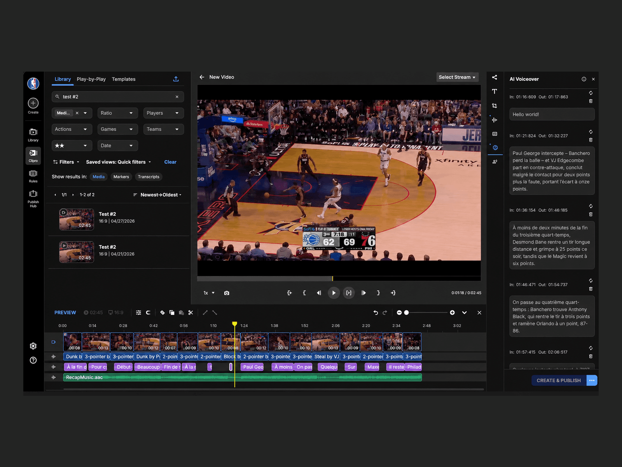622x467 pixels.
Task: Toggle Transcripts results filter chip
Action: point(149,177)
